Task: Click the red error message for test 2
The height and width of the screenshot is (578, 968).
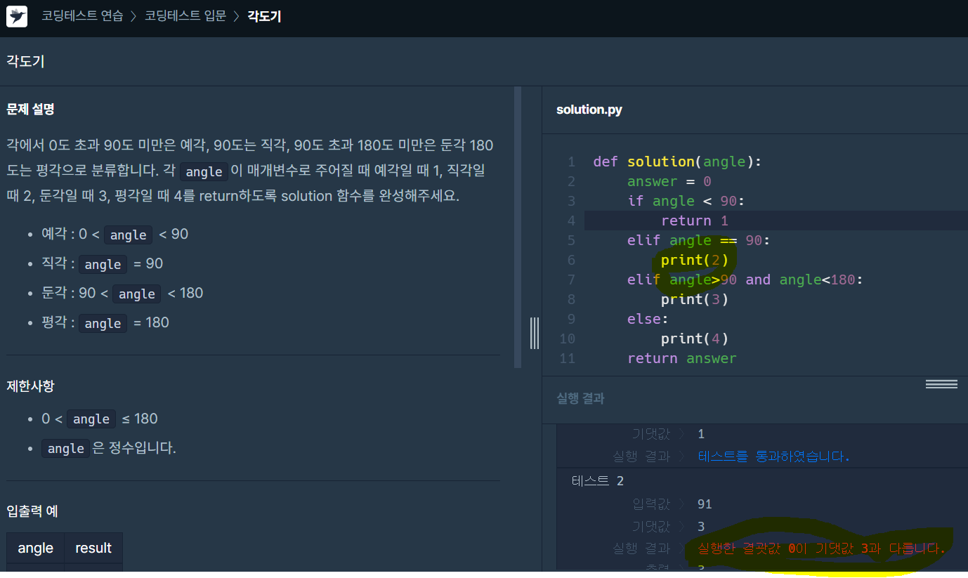Action: tap(821, 548)
